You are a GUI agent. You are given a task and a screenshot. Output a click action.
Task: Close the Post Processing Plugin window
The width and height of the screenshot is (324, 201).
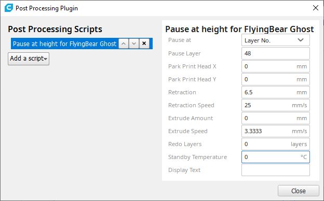pos(316,8)
